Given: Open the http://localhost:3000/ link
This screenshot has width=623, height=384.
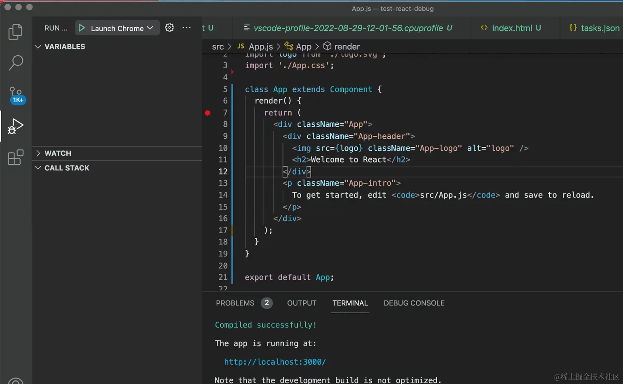Looking at the screenshot, I should pyautogui.click(x=275, y=362).
